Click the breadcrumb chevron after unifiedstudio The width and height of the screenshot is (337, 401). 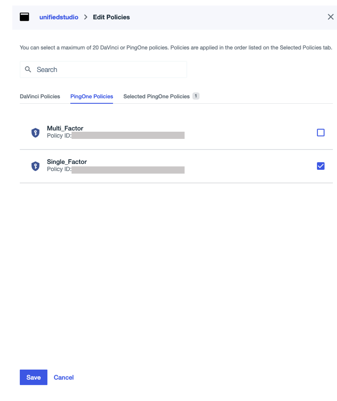pos(86,17)
